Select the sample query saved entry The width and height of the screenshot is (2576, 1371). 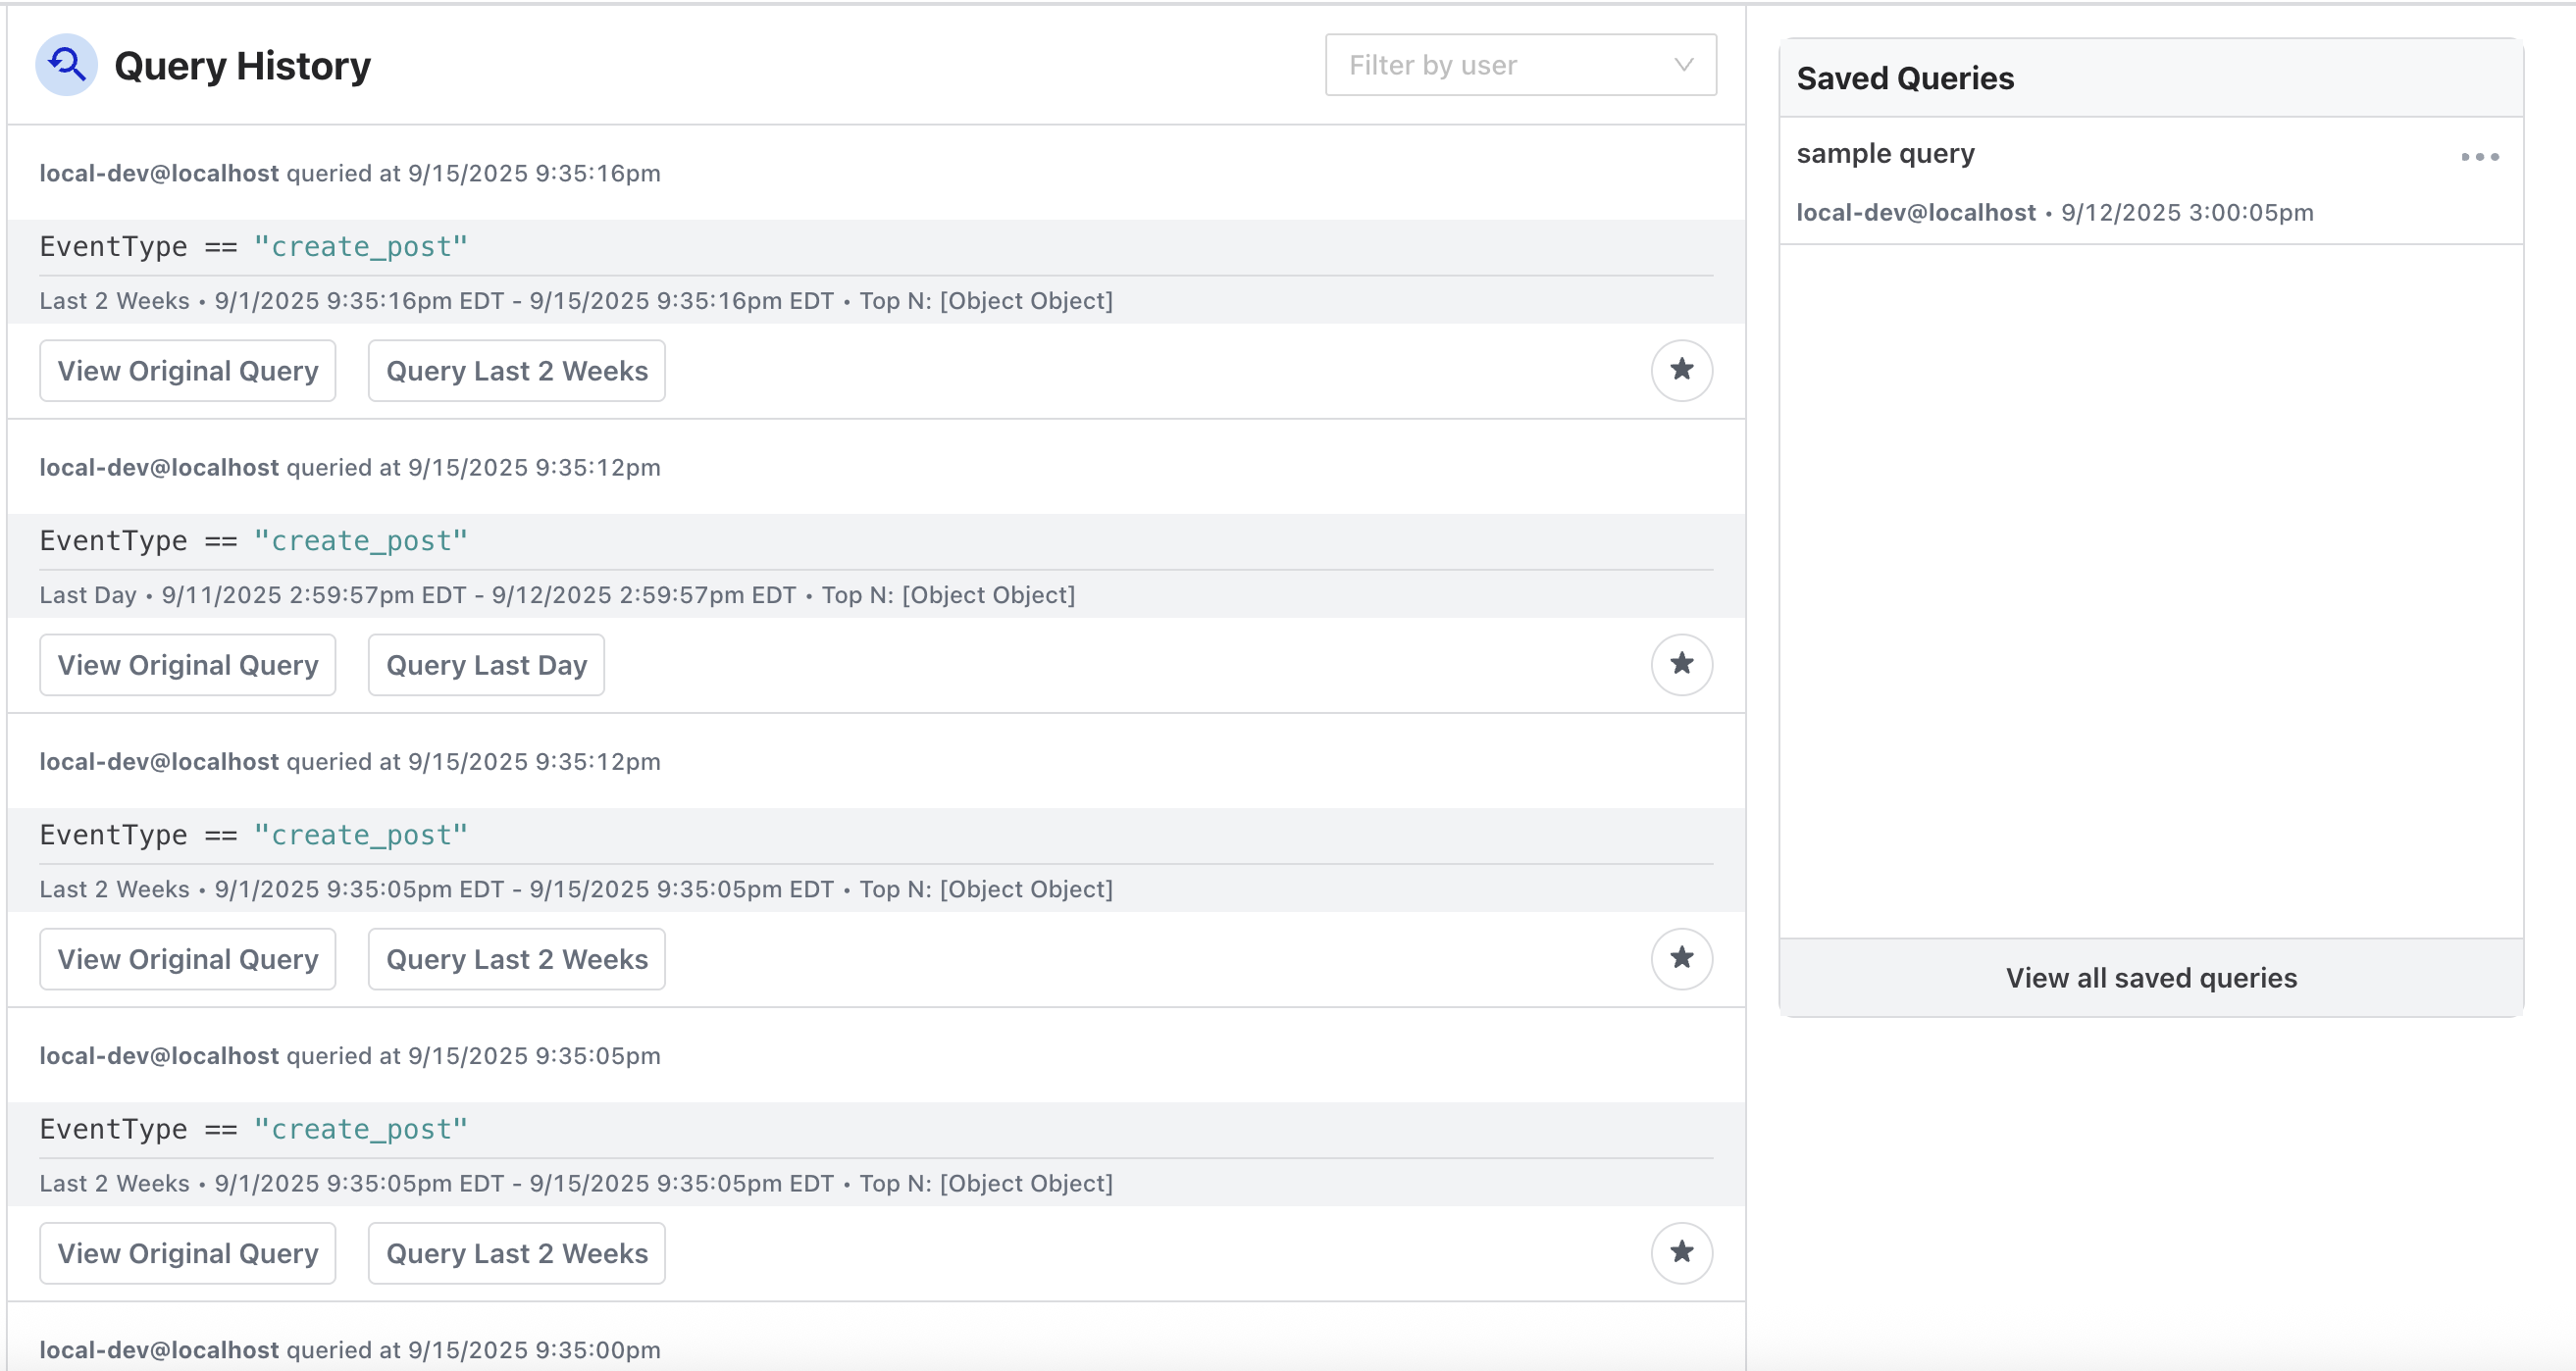point(1885,153)
